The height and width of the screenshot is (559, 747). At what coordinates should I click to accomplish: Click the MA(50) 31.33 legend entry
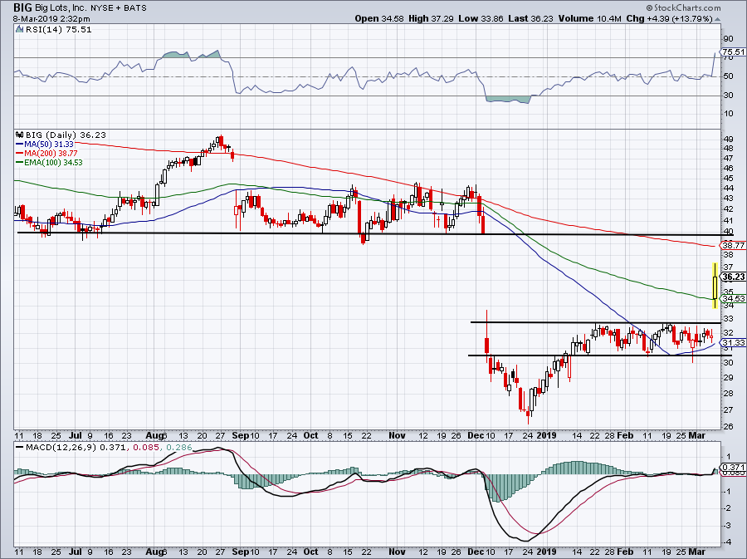45,144
